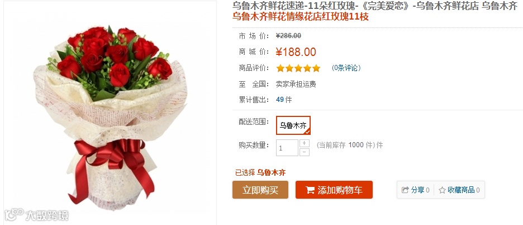The image size is (523, 225).
Task: Click the 添加购物车 button
Action: pyautogui.click(x=334, y=190)
